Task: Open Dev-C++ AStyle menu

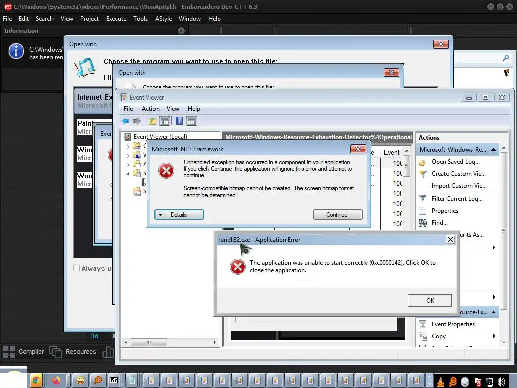Action: tap(163, 19)
